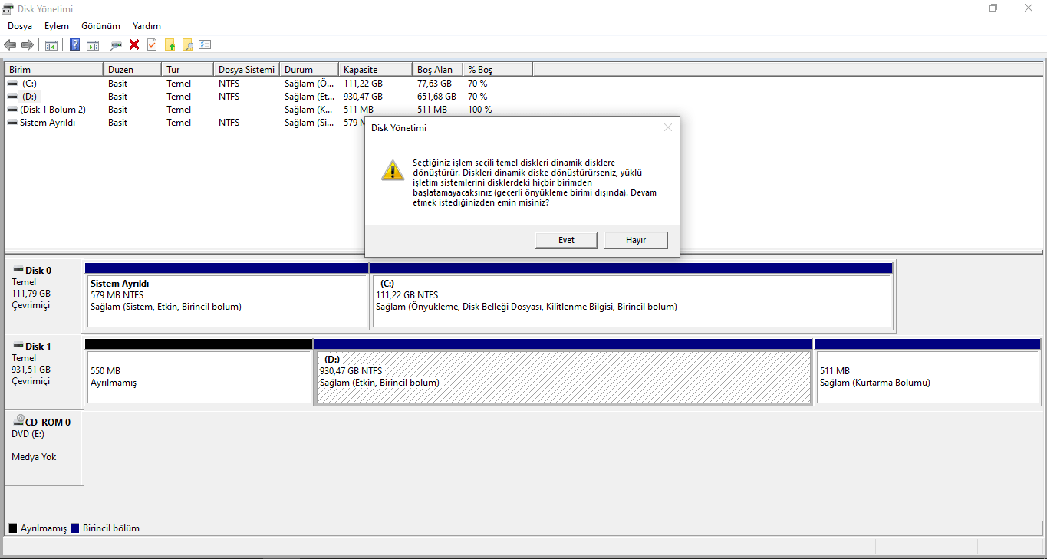Image resolution: width=1047 pixels, height=559 pixels.
Task: Open the Yardım menu
Action: click(x=147, y=26)
